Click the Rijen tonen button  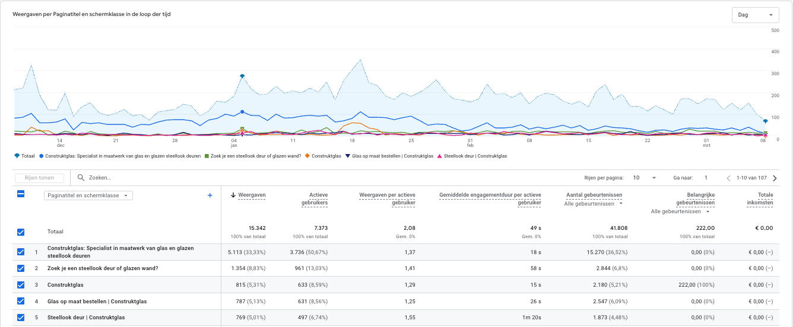click(39, 178)
